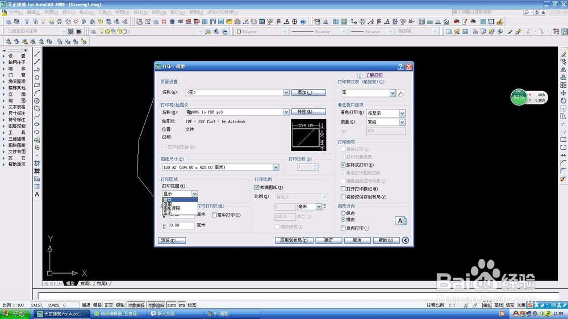568x319 pixels.
Task: Click the Save icon in standard toolbar
Action: point(465,31)
